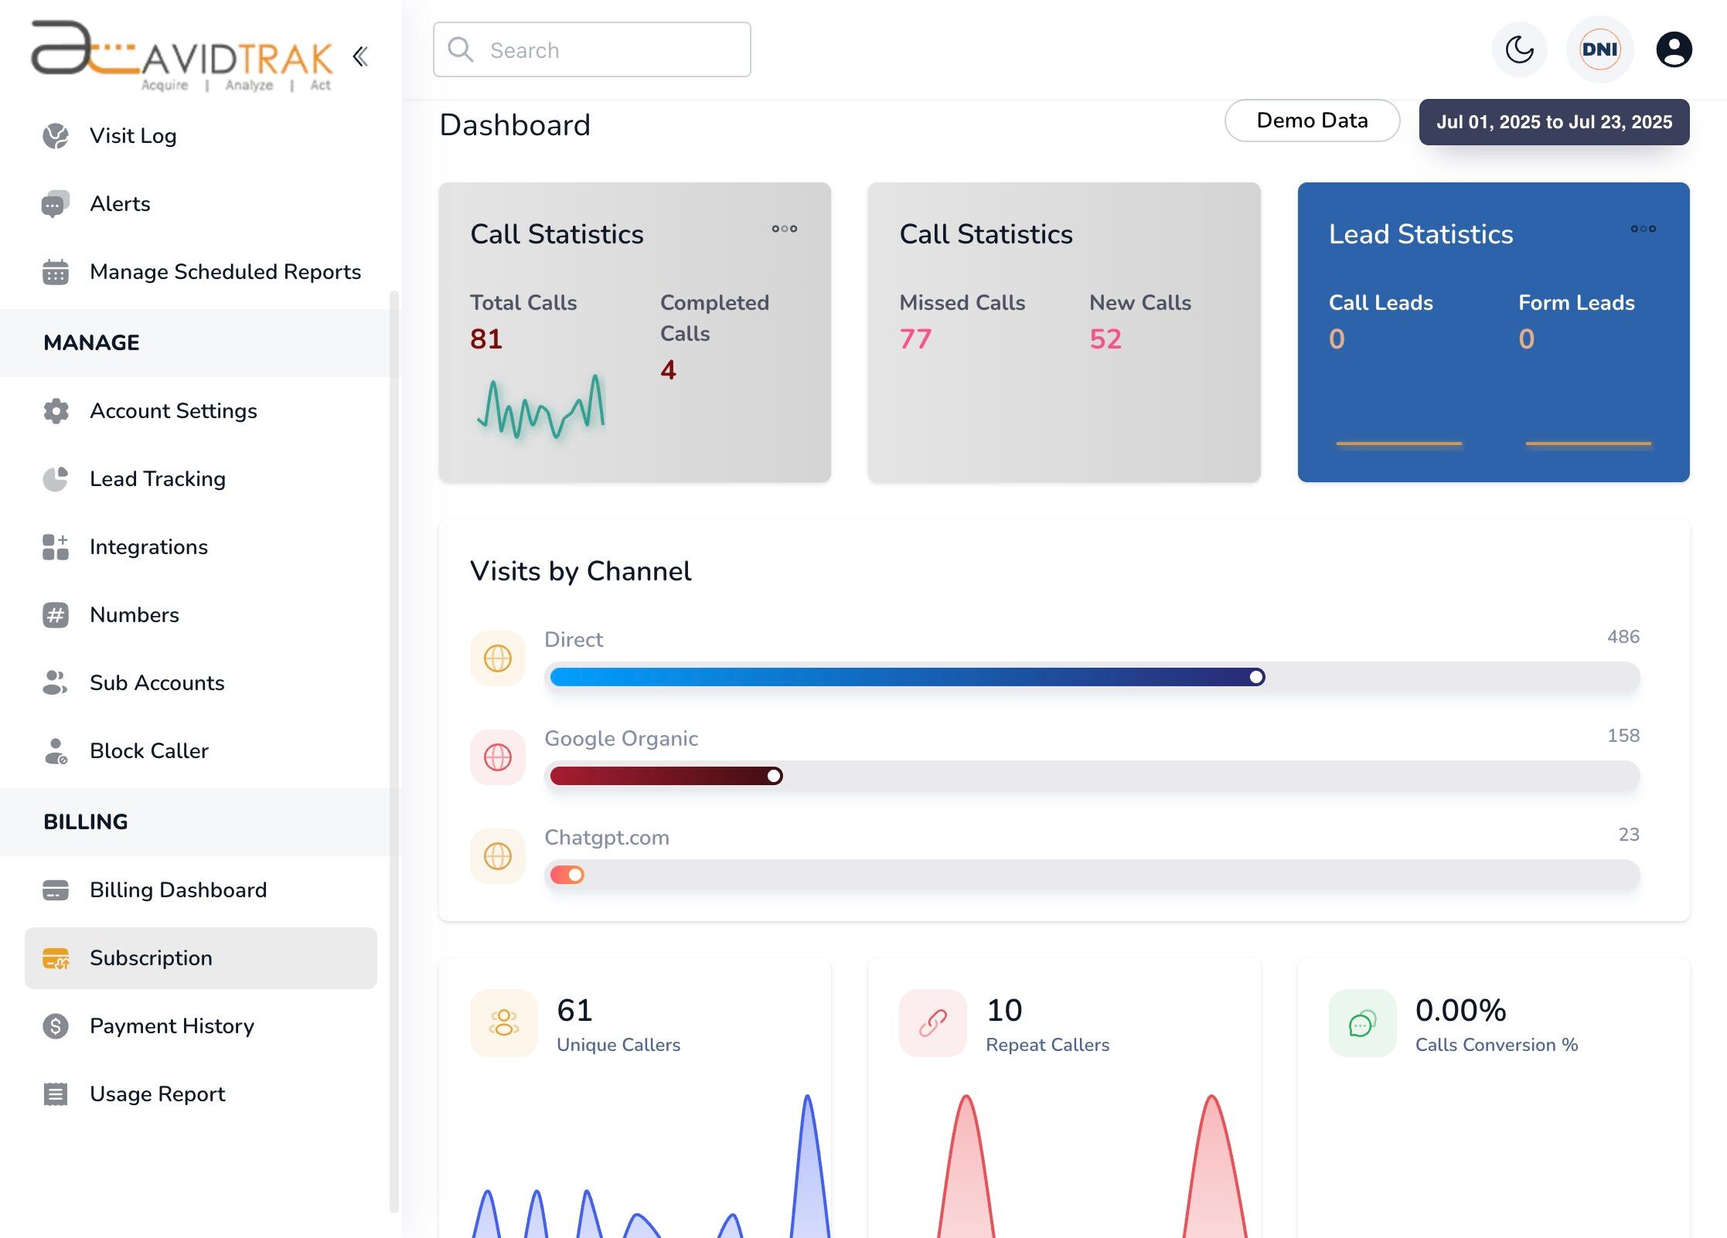Open Manage Scheduled Reports
This screenshot has height=1238, width=1727.
(225, 271)
